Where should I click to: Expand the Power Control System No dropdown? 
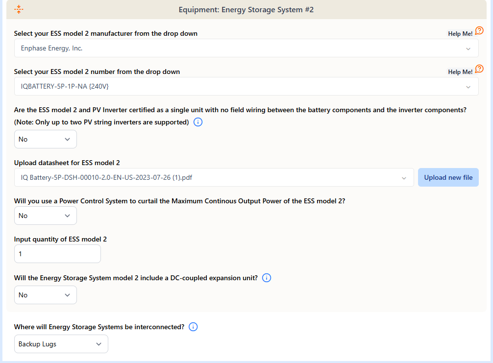pyautogui.click(x=46, y=216)
